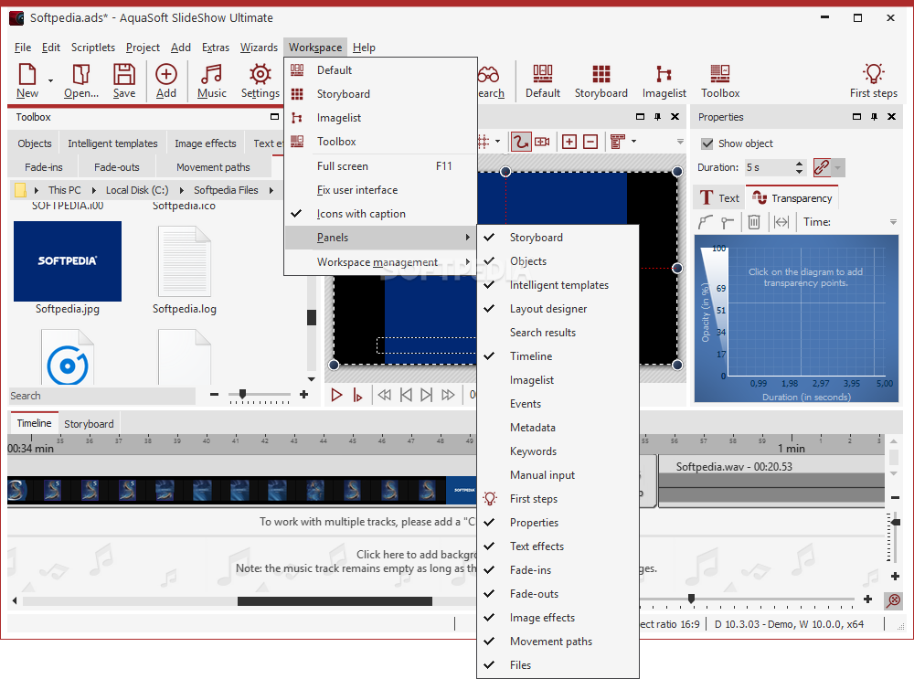
Task: Click the timeline zoom reset magnifier icon
Action: tap(893, 599)
